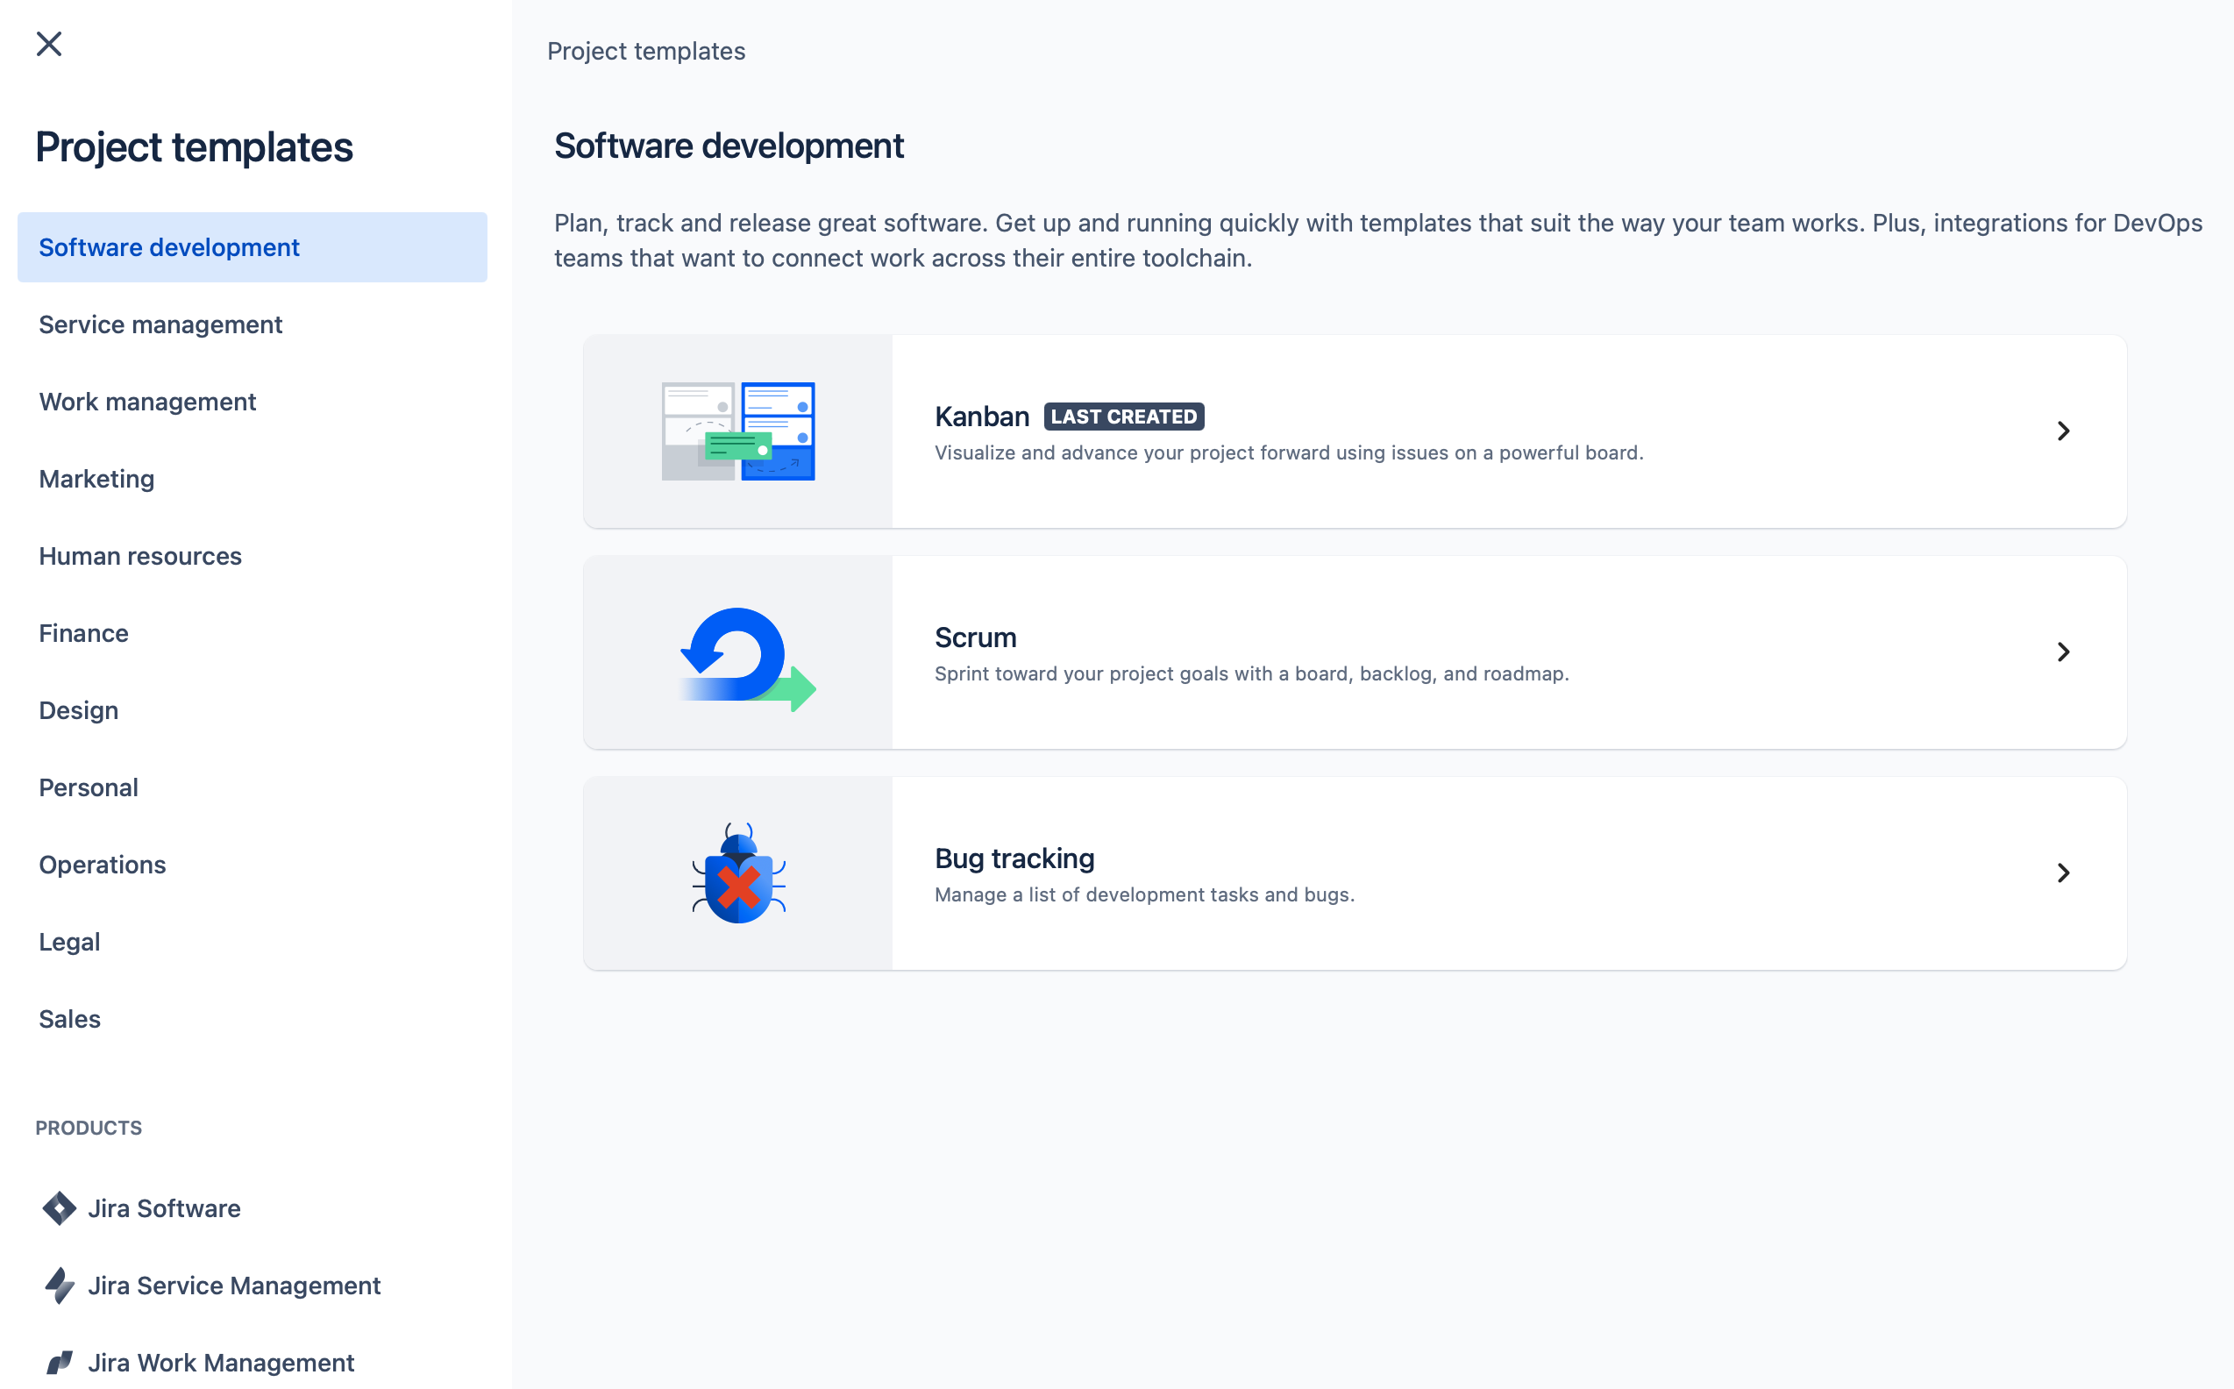This screenshot has width=2234, height=1389.
Task: Open Jira Software product templates
Action: click(252, 1208)
